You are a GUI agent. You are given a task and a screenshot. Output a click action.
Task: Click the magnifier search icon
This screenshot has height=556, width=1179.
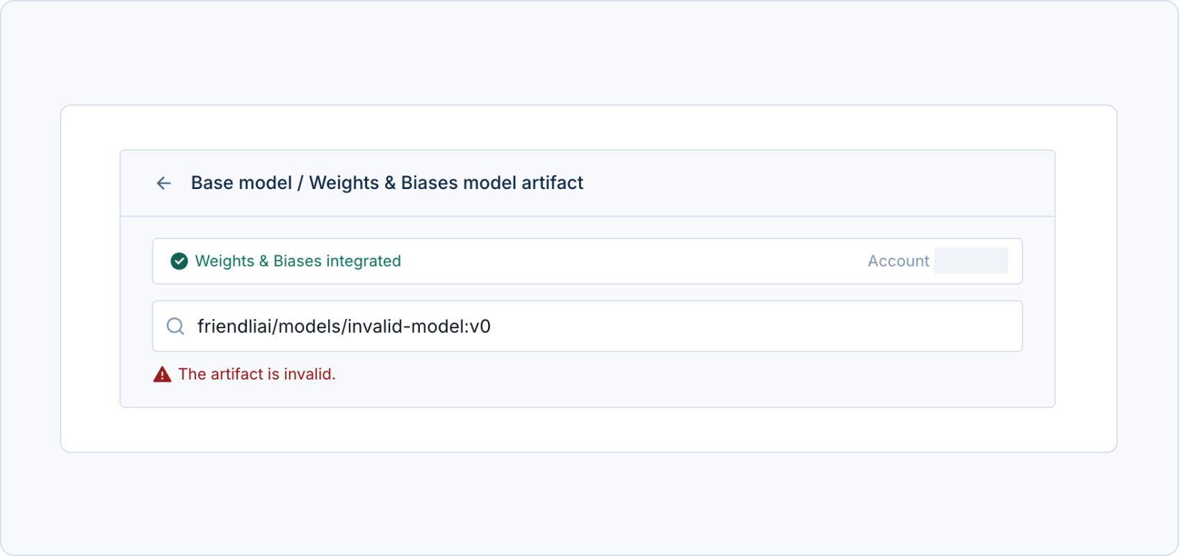click(175, 326)
